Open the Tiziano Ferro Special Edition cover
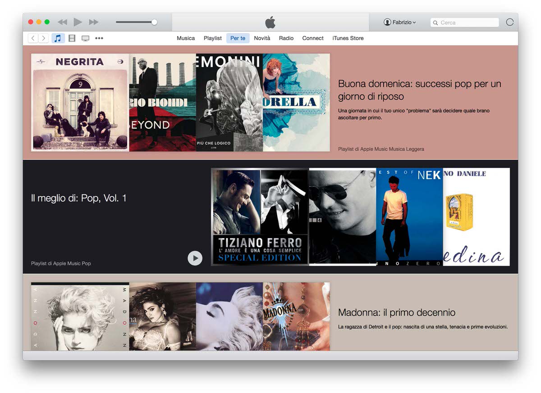The width and height of the screenshot is (541, 393). click(260, 217)
